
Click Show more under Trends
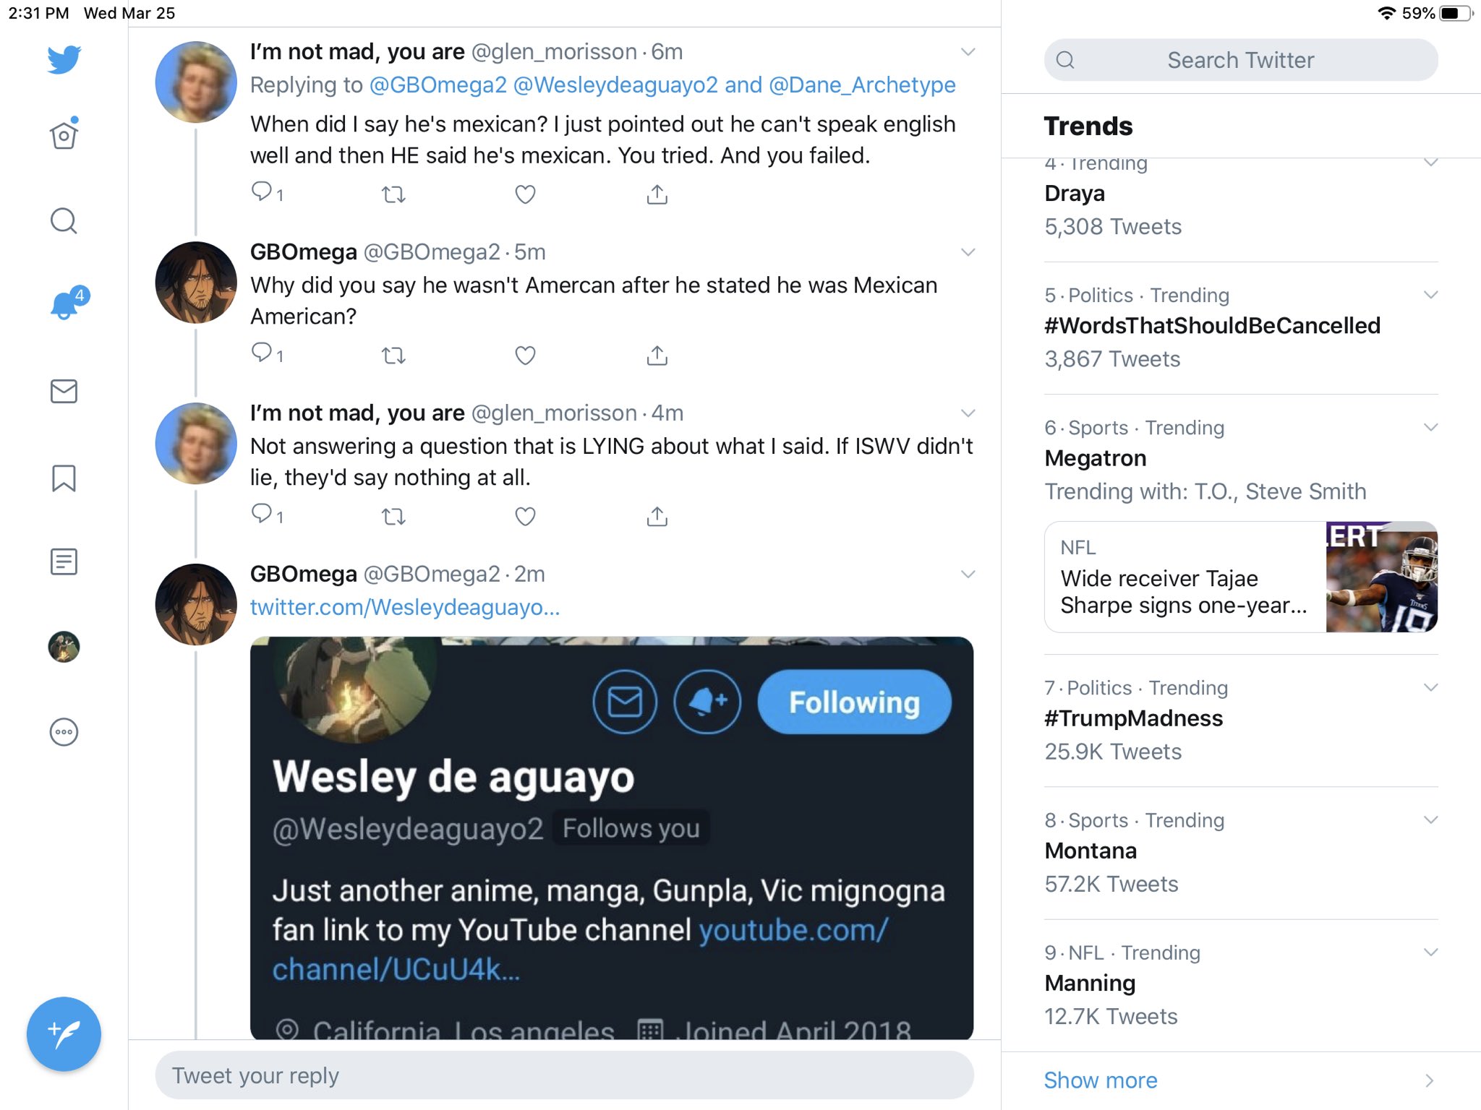tap(1101, 1080)
